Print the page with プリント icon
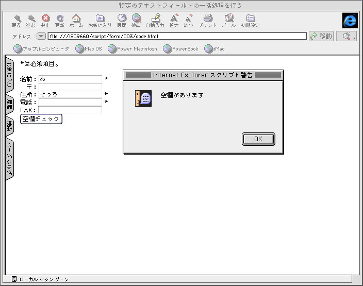This screenshot has width=363, height=286. coord(207,21)
